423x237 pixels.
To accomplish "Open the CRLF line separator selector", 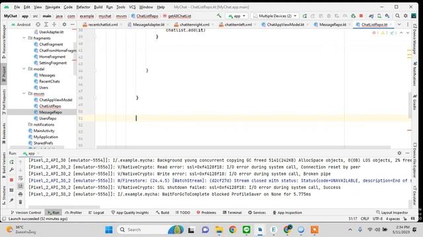I will (x=365, y=219).
